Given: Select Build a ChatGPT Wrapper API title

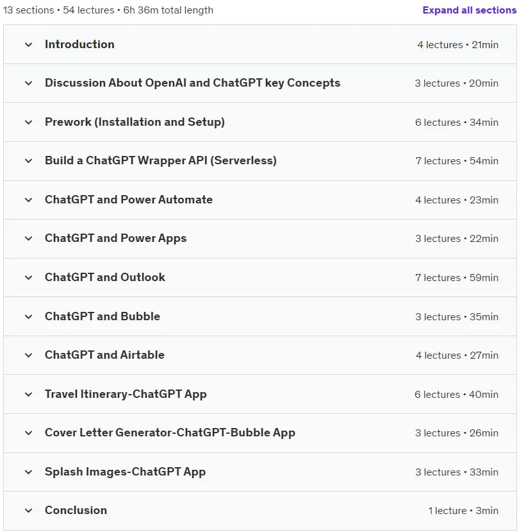Looking at the screenshot, I should (161, 160).
